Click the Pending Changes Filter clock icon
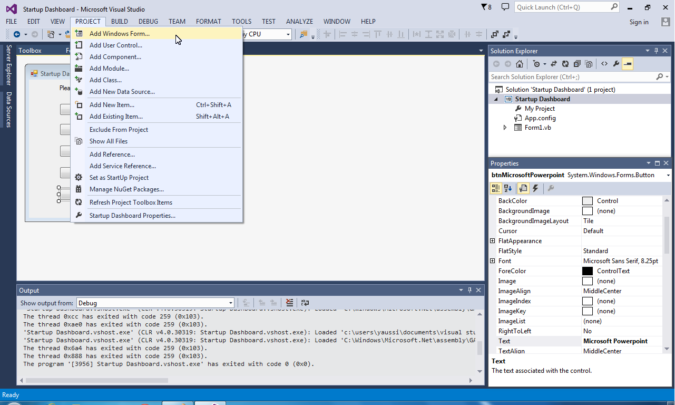The image size is (675, 405). coord(536,64)
